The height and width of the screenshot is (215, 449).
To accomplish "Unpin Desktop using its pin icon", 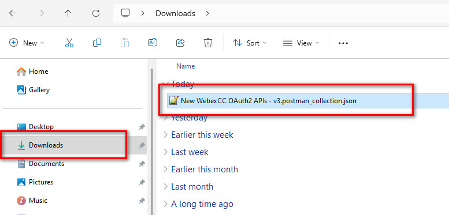I will (x=142, y=127).
